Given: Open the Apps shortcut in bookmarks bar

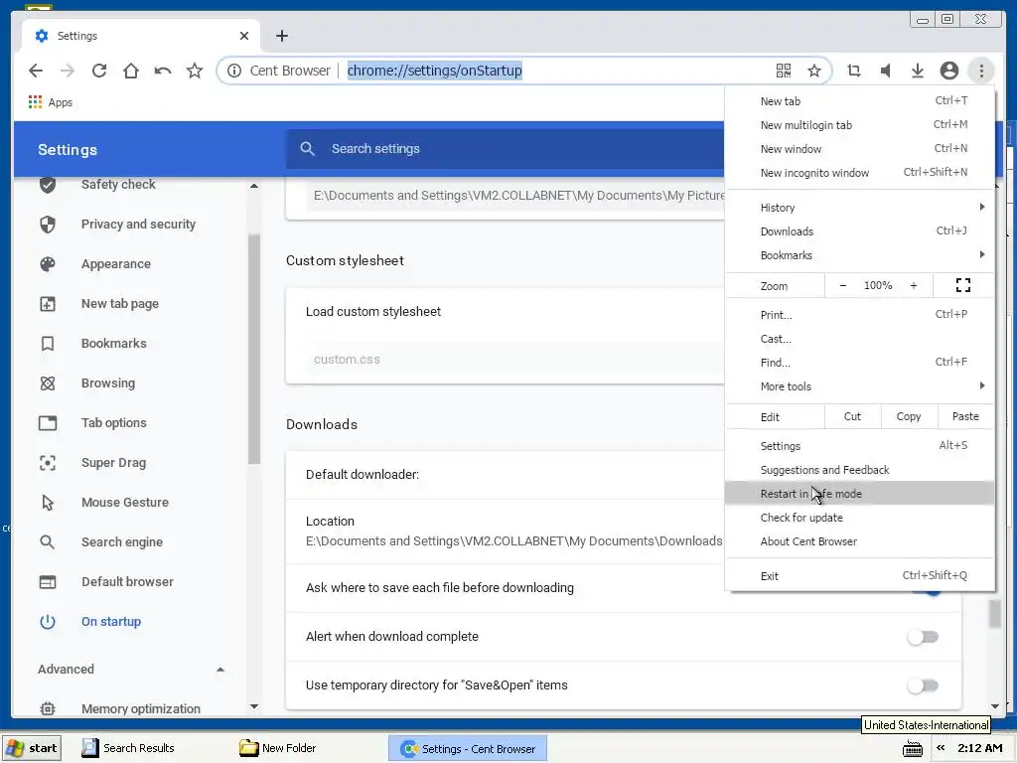Looking at the screenshot, I should click(50, 102).
